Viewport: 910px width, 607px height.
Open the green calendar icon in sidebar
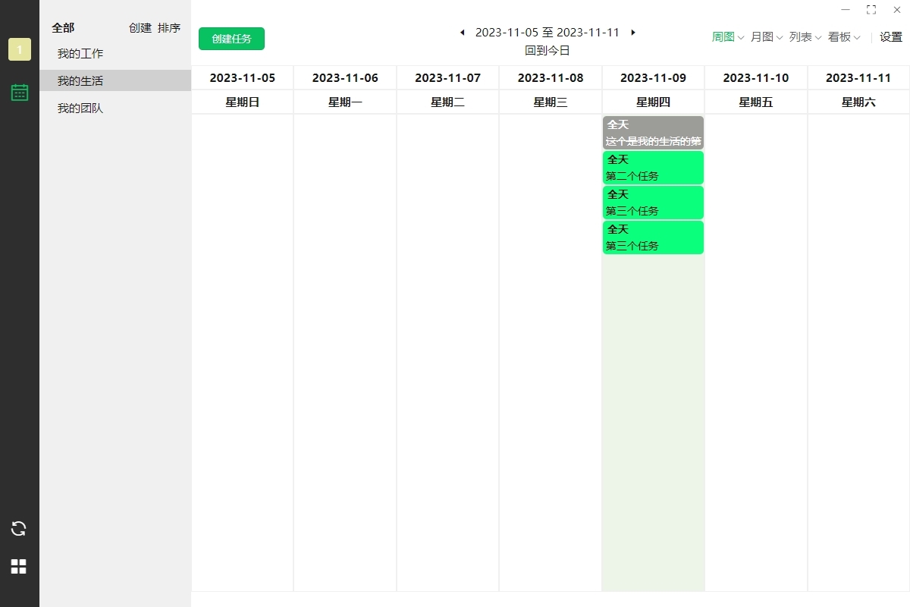click(20, 93)
